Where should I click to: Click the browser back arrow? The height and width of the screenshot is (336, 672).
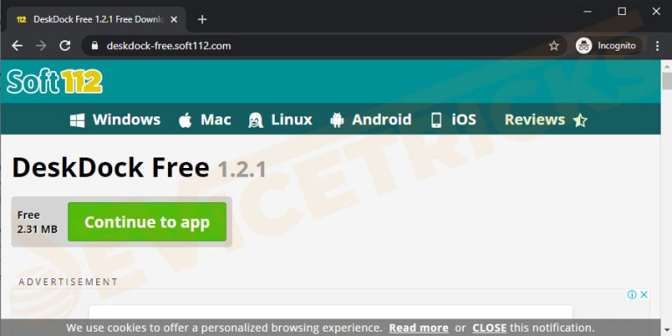[17, 45]
